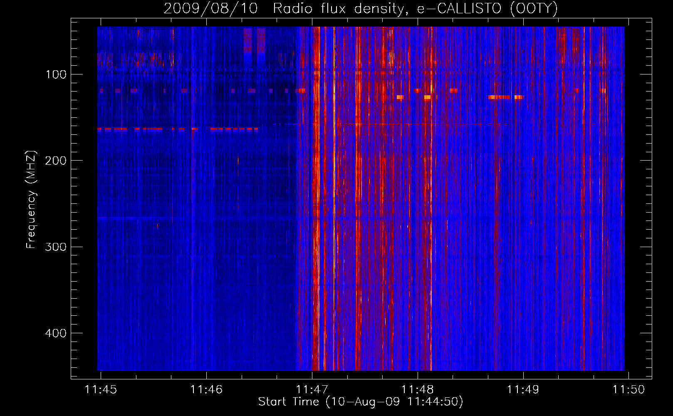673x416 pixels.
Task: Click the 400 frequency tick label
Action: click(56, 333)
